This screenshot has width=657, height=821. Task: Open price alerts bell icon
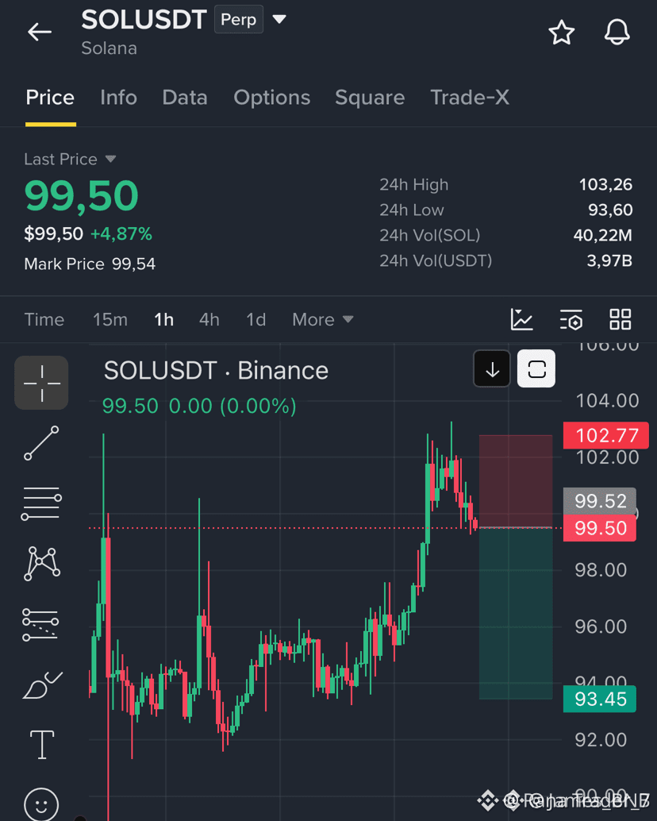point(617,32)
